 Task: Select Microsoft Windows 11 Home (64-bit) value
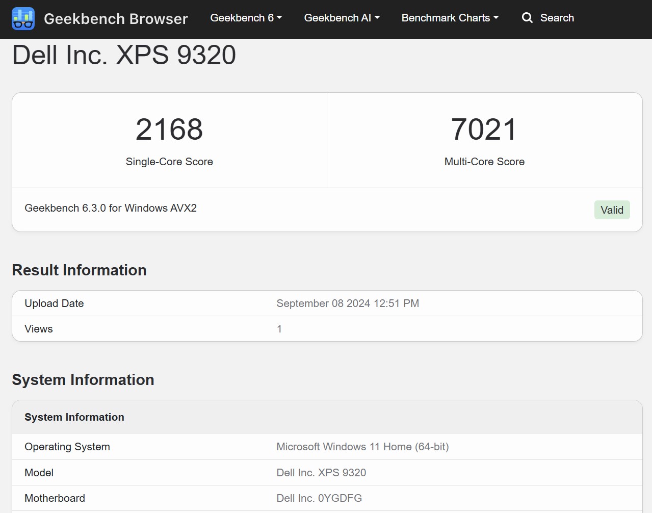362,447
